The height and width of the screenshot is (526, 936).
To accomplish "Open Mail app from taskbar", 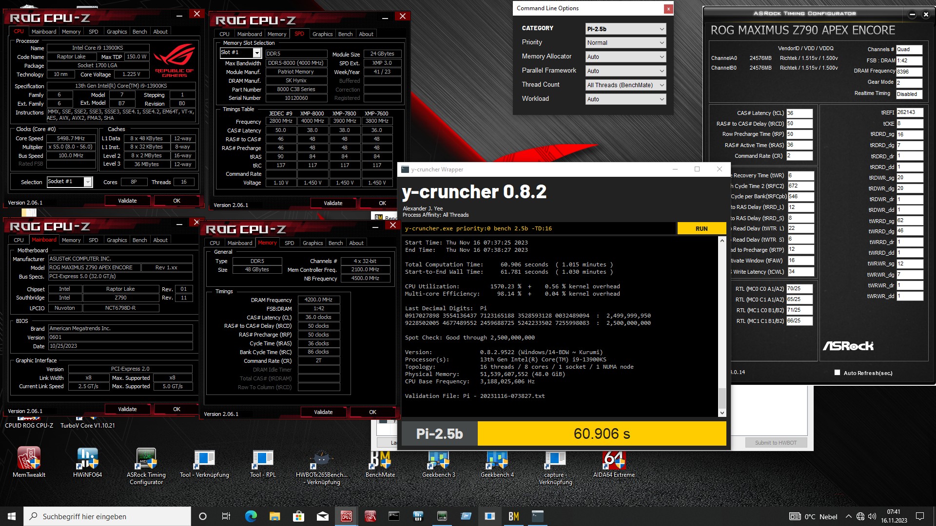I will click(x=322, y=516).
